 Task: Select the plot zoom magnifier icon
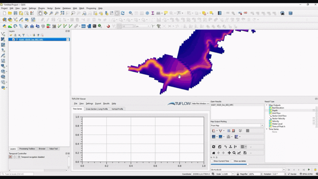pyautogui.click(x=234, y=153)
